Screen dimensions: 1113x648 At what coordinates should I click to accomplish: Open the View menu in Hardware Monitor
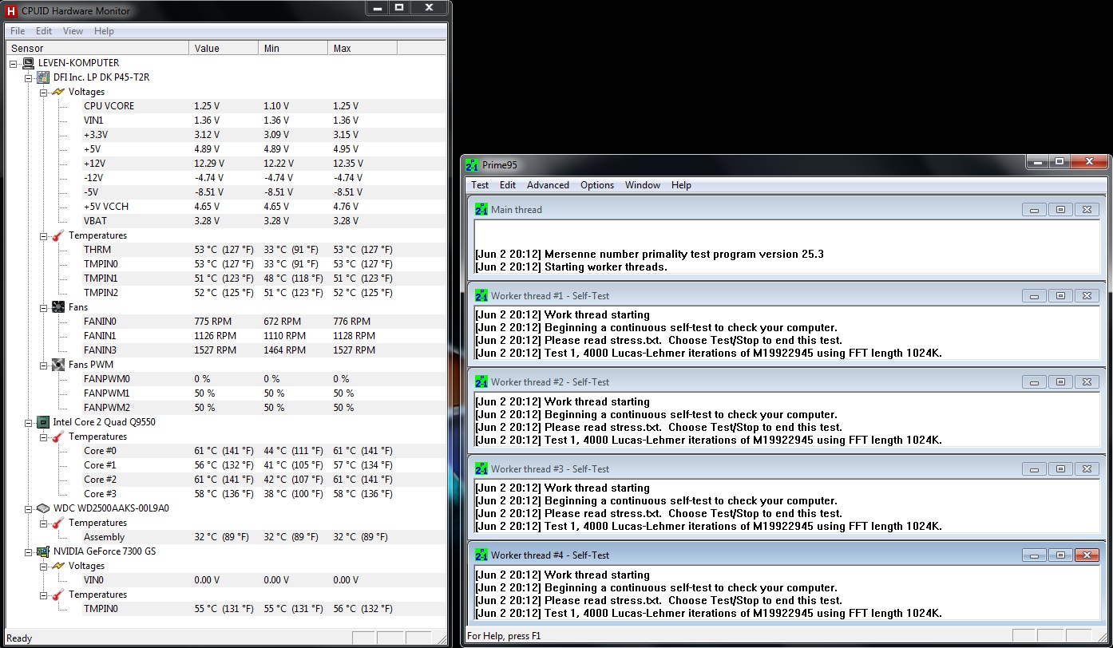(x=73, y=31)
